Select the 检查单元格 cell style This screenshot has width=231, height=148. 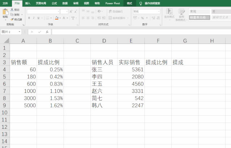tap(199, 17)
